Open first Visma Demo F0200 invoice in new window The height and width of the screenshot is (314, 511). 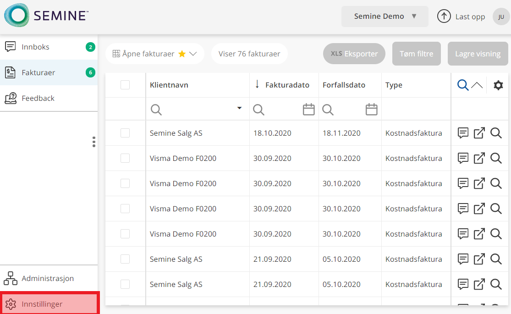pos(479,158)
